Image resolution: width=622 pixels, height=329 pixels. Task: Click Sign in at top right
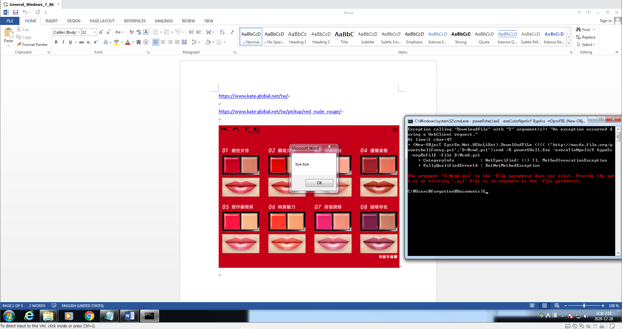point(605,21)
